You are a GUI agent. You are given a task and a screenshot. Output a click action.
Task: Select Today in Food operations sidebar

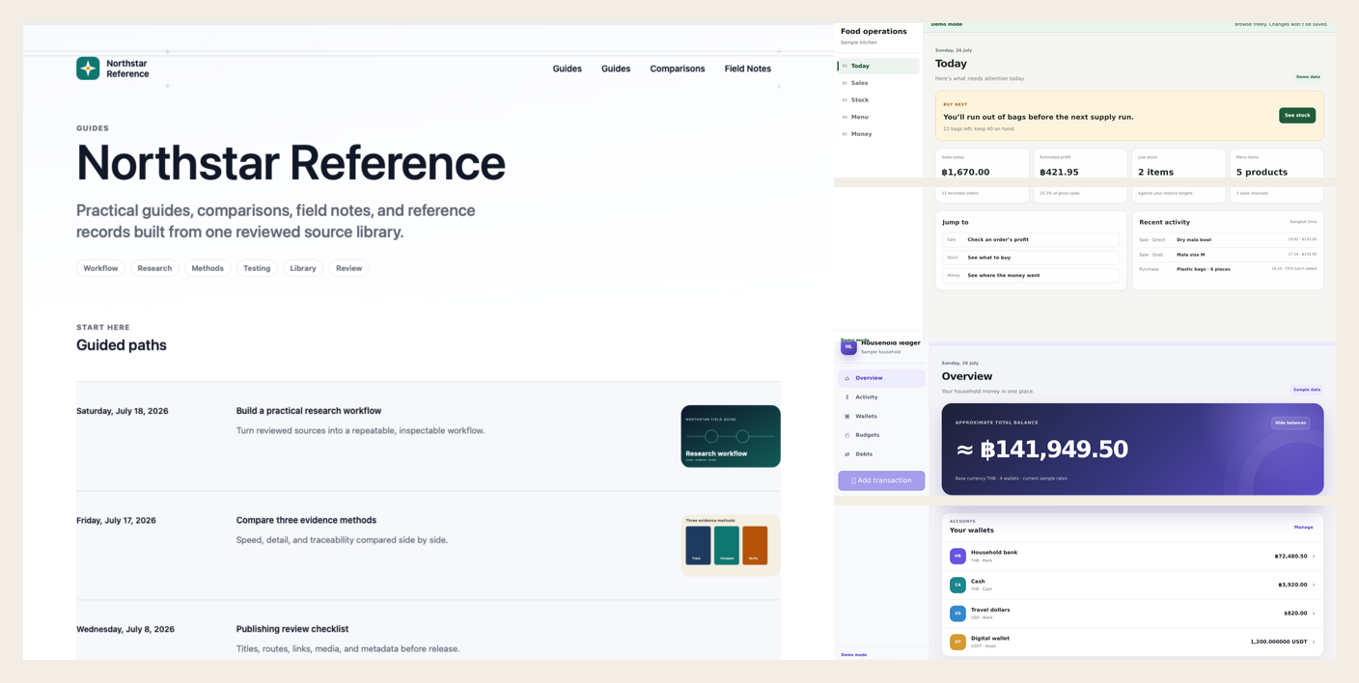[x=878, y=66]
